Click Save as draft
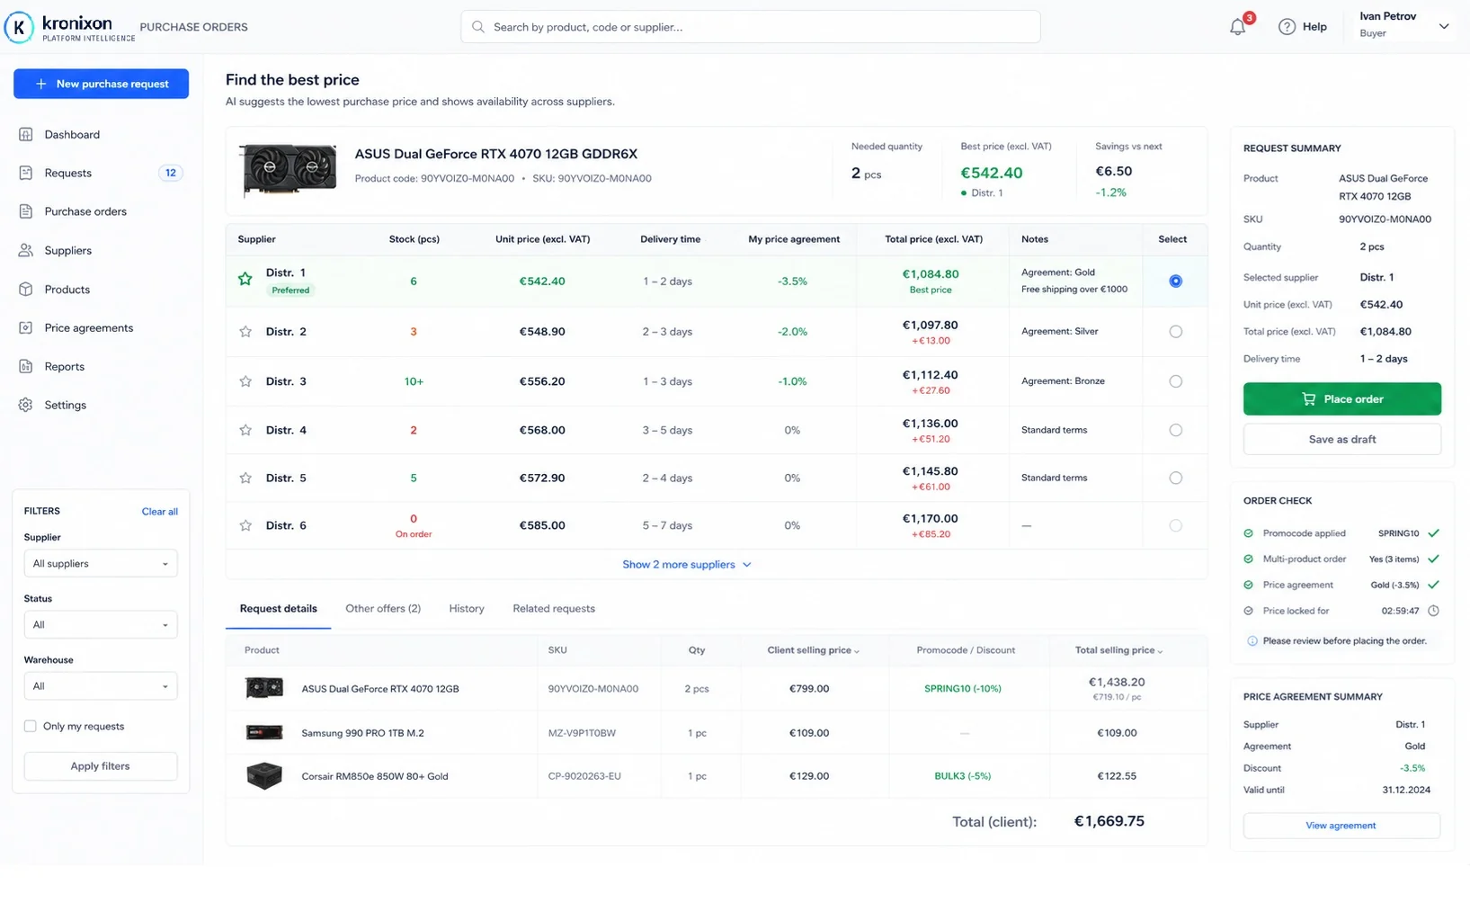The width and height of the screenshot is (1470, 921). pos(1341,440)
